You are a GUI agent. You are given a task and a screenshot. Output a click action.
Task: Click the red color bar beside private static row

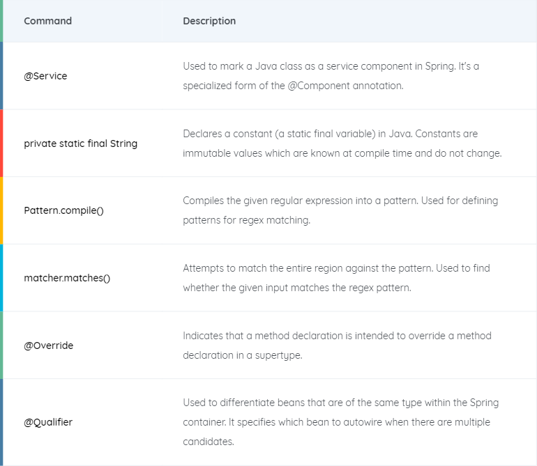pos(1,143)
